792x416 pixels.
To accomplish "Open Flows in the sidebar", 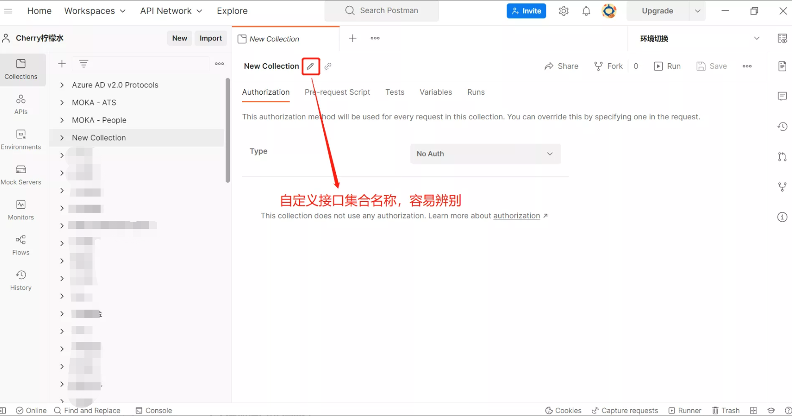I will [21, 245].
